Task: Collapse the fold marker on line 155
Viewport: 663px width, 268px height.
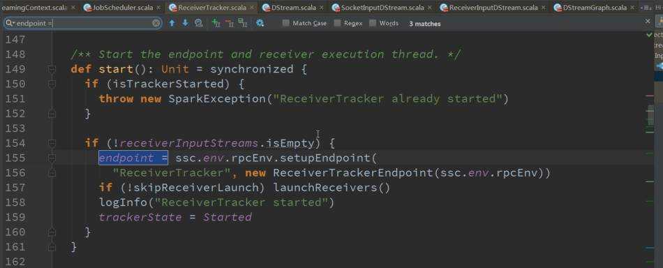Action: pos(52,158)
